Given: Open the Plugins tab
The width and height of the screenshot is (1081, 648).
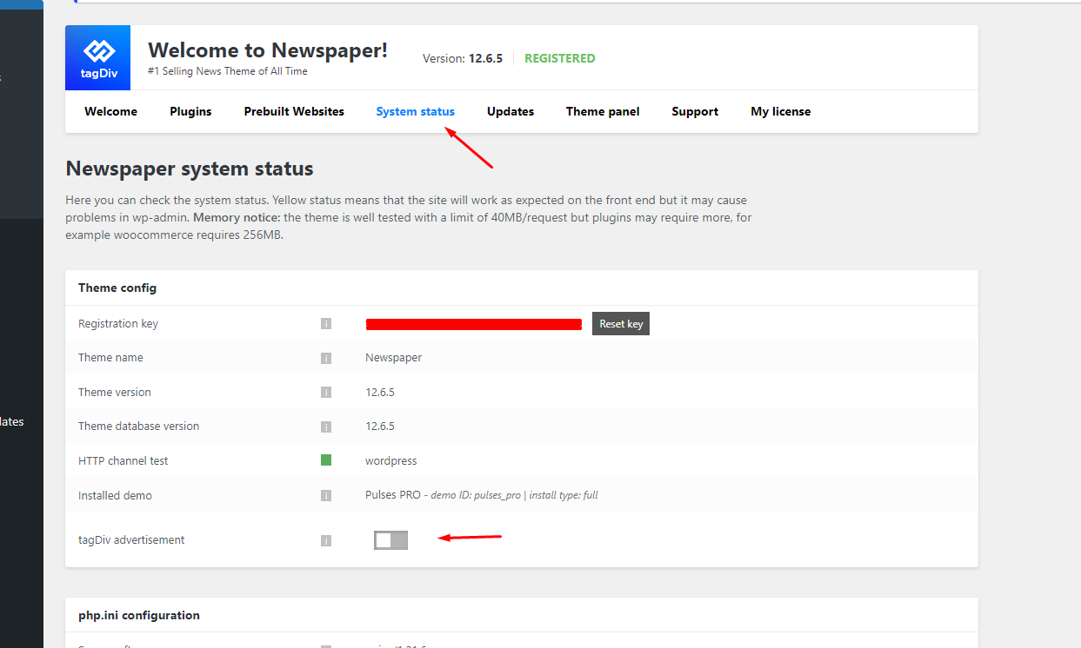Looking at the screenshot, I should click(190, 111).
